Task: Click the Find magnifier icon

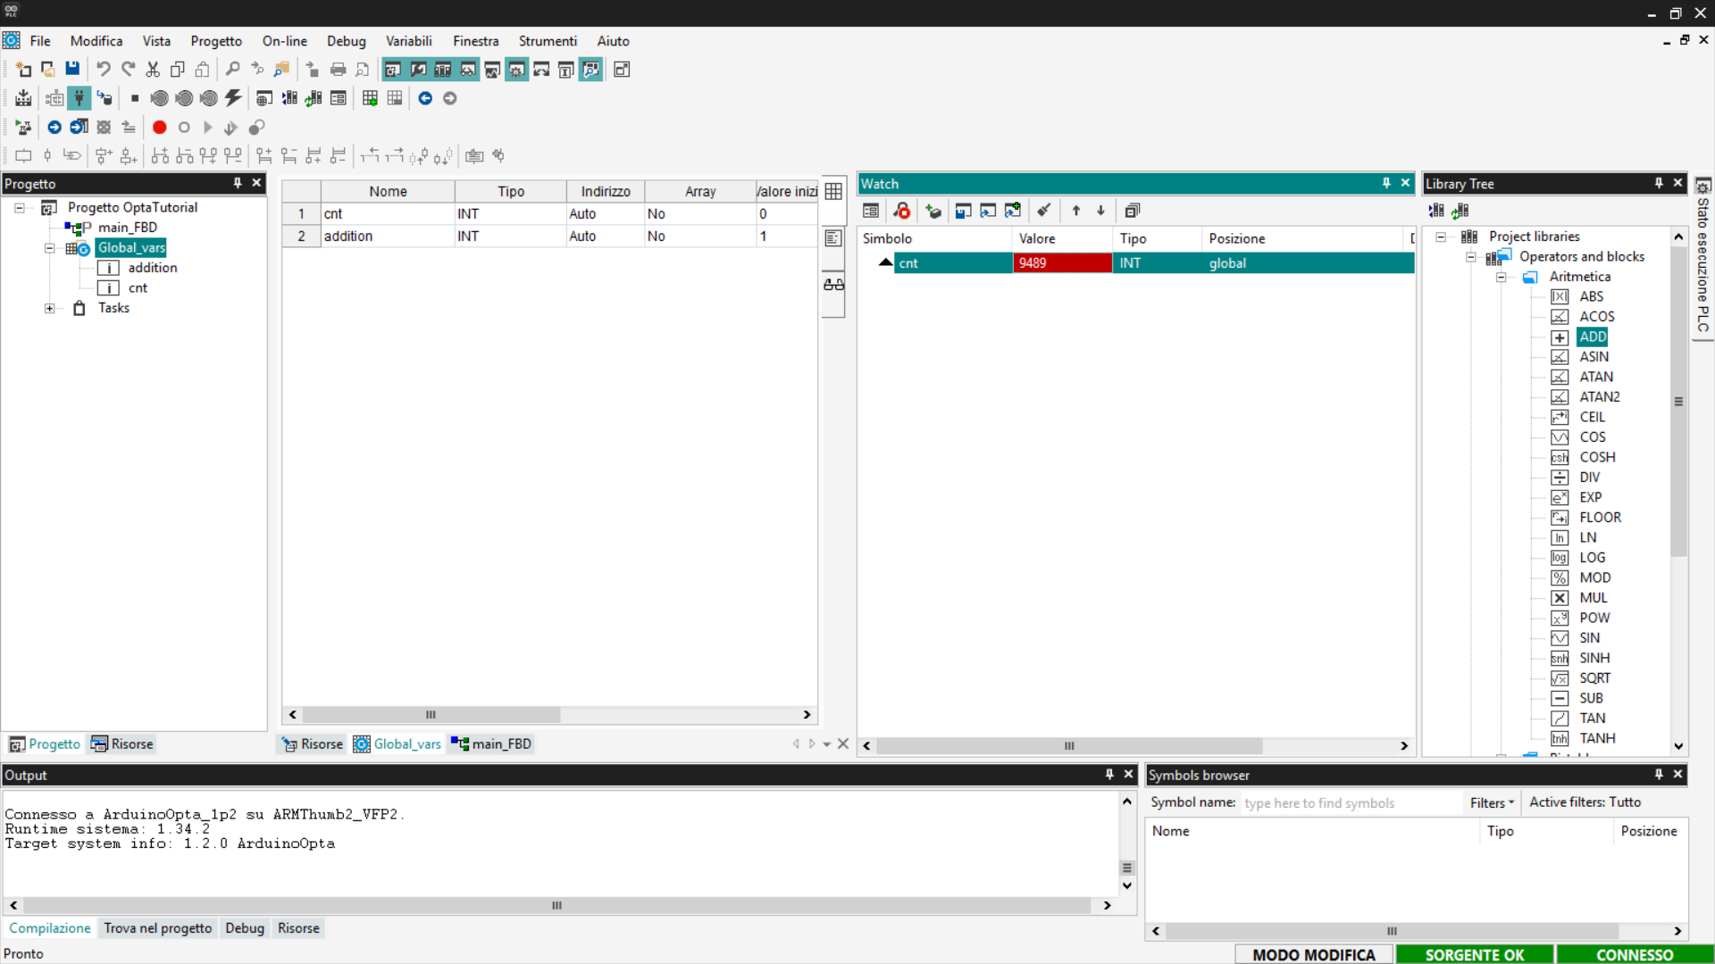Action: click(x=232, y=69)
